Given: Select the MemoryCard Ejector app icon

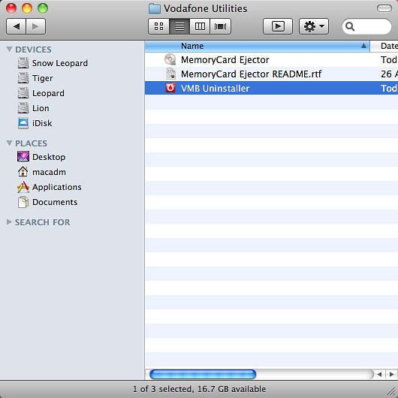Looking at the screenshot, I should coord(170,59).
